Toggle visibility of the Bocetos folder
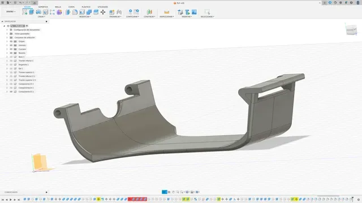The image size is (362, 203). (11, 53)
